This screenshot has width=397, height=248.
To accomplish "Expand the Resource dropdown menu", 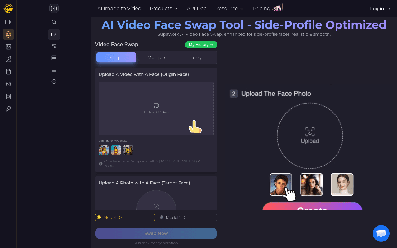I will pyautogui.click(x=230, y=8).
